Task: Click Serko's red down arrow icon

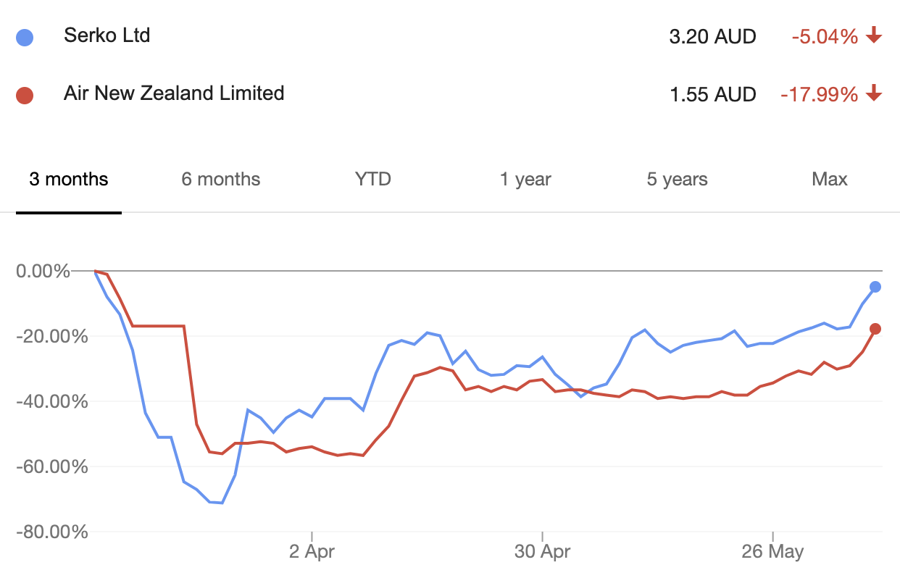Action: click(x=874, y=35)
